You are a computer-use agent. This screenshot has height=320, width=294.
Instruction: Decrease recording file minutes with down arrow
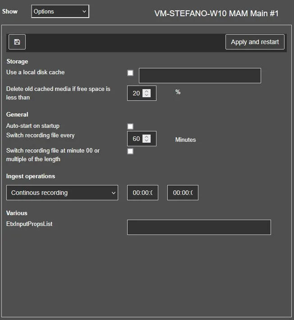click(146, 141)
